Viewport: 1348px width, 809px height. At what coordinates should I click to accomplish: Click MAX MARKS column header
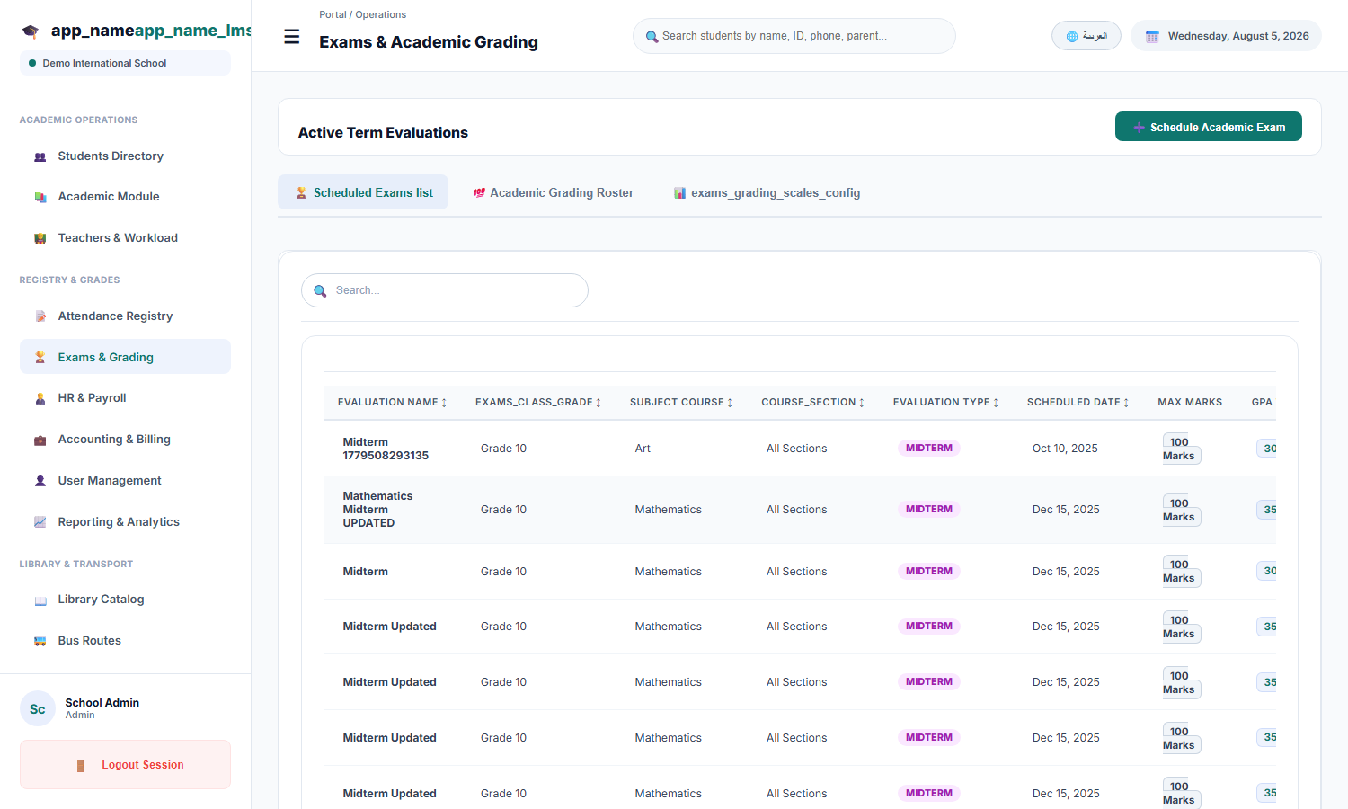1190,403
